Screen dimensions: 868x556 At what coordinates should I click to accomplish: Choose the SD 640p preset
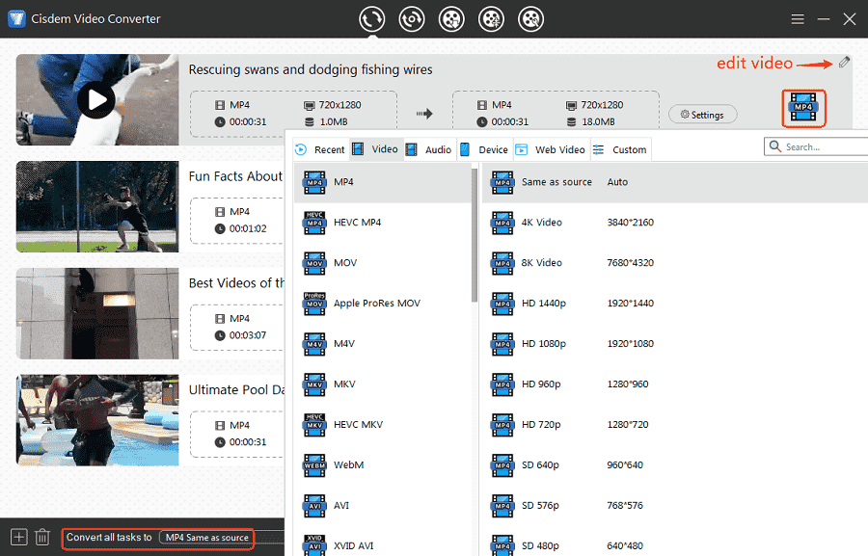coord(675,464)
